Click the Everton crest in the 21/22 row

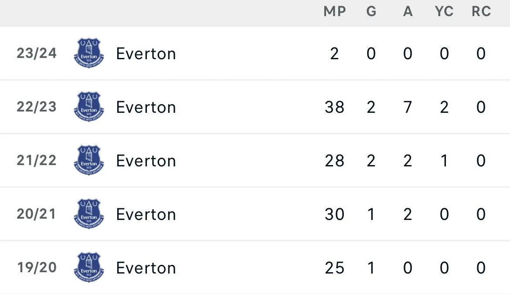click(x=89, y=160)
